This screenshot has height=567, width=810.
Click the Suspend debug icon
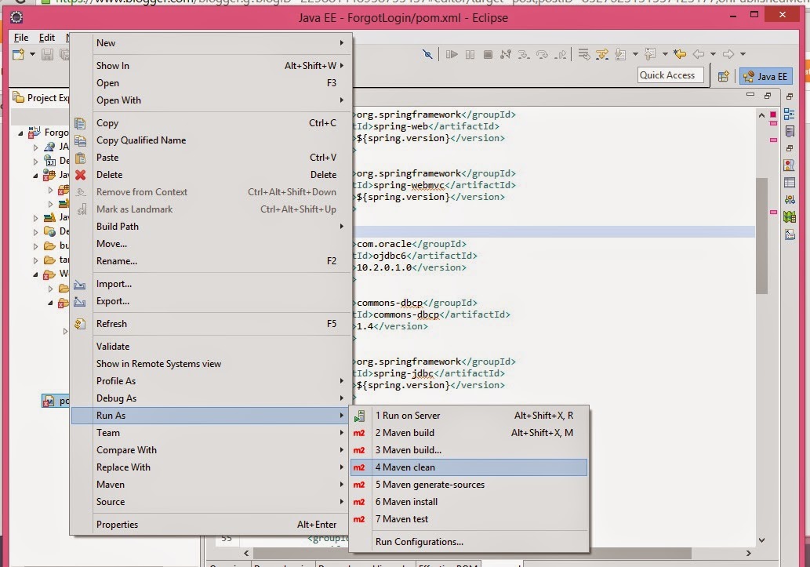[471, 54]
